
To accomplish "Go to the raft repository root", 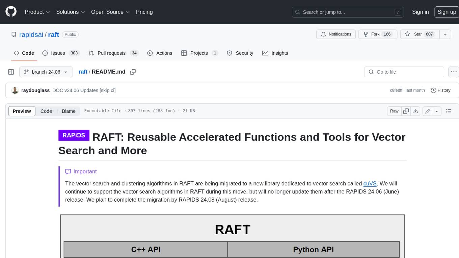I will [54, 34].
